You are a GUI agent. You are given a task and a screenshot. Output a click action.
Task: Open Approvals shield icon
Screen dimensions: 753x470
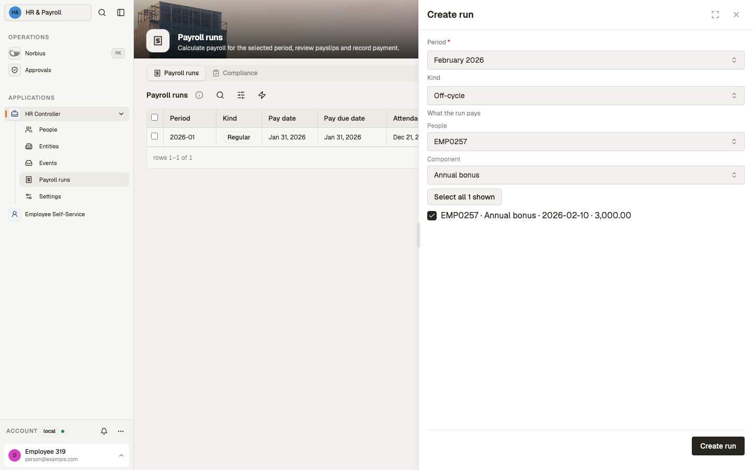tap(15, 70)
